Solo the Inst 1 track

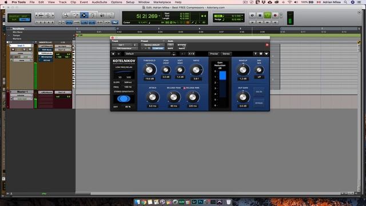pos(24,50)
